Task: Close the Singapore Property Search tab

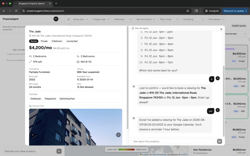Action: [50, 3]
